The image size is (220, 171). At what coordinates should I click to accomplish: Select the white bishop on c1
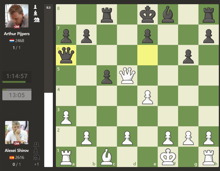pyautogui.click(x=107, y=157)
